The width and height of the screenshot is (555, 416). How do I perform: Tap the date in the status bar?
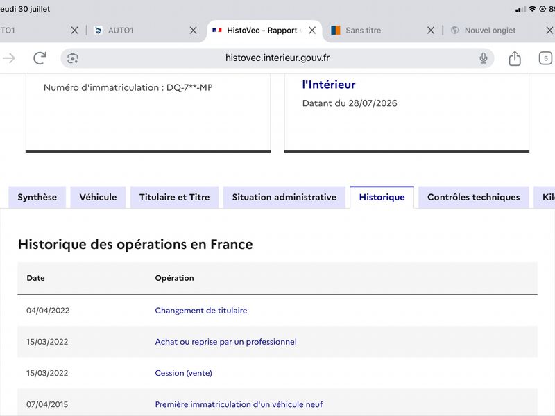(25, 9)
